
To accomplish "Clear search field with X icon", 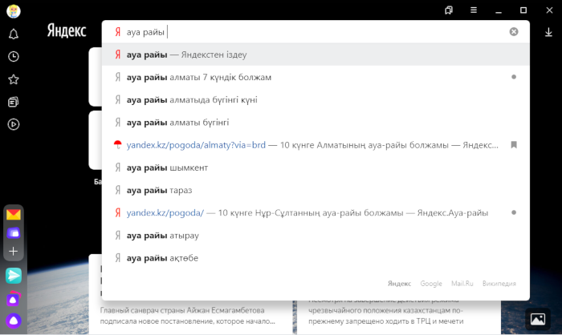I will point(514,32).
